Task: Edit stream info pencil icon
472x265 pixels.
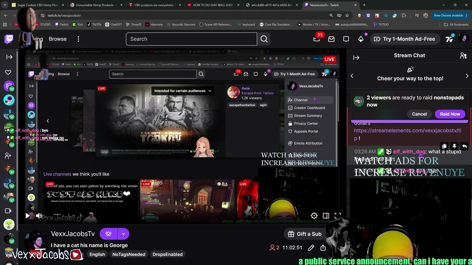Action: tap(311, 248)
